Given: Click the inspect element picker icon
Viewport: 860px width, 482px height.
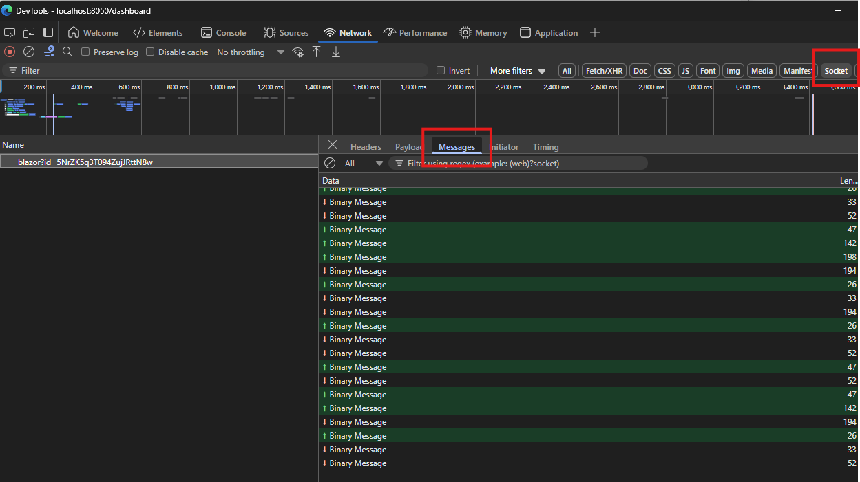Looking at the screenshot, I should click(x=10, y=32).
